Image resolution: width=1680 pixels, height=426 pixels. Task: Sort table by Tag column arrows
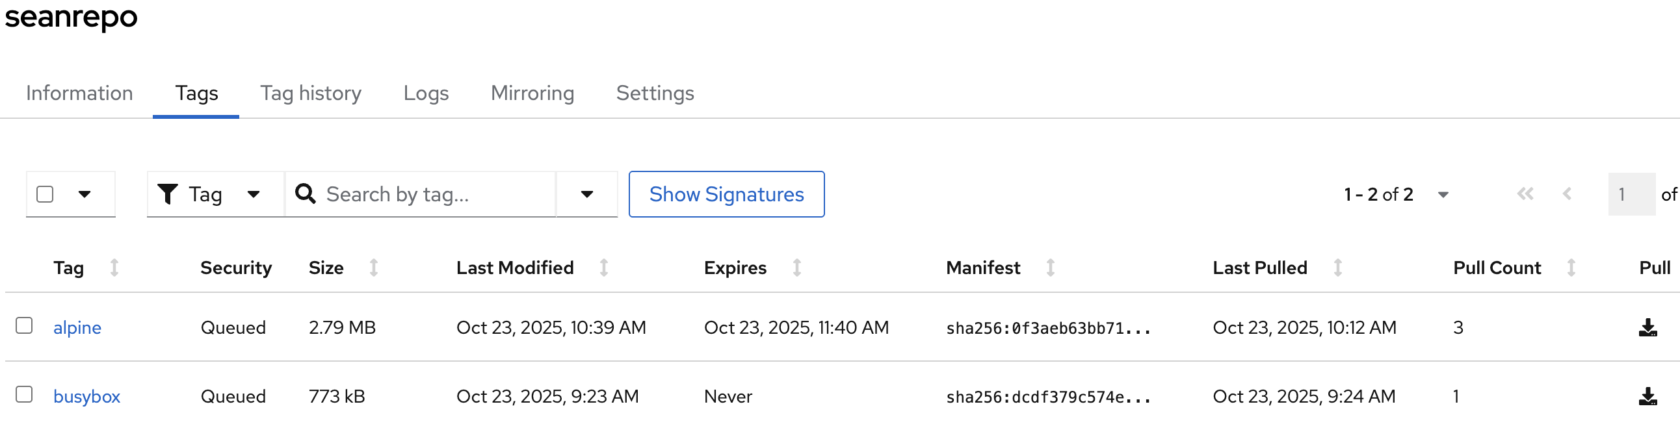tap(114, 268)
